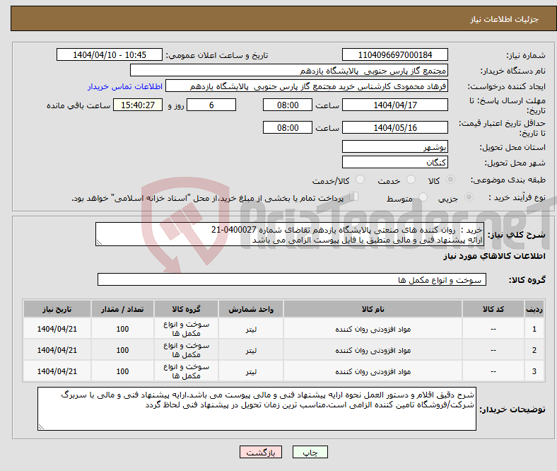Click the واحد شمارش column header
Viewport: 557px width, 471px height.
(251, 309)
